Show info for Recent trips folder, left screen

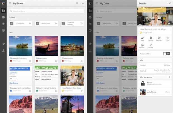(56, 23)
